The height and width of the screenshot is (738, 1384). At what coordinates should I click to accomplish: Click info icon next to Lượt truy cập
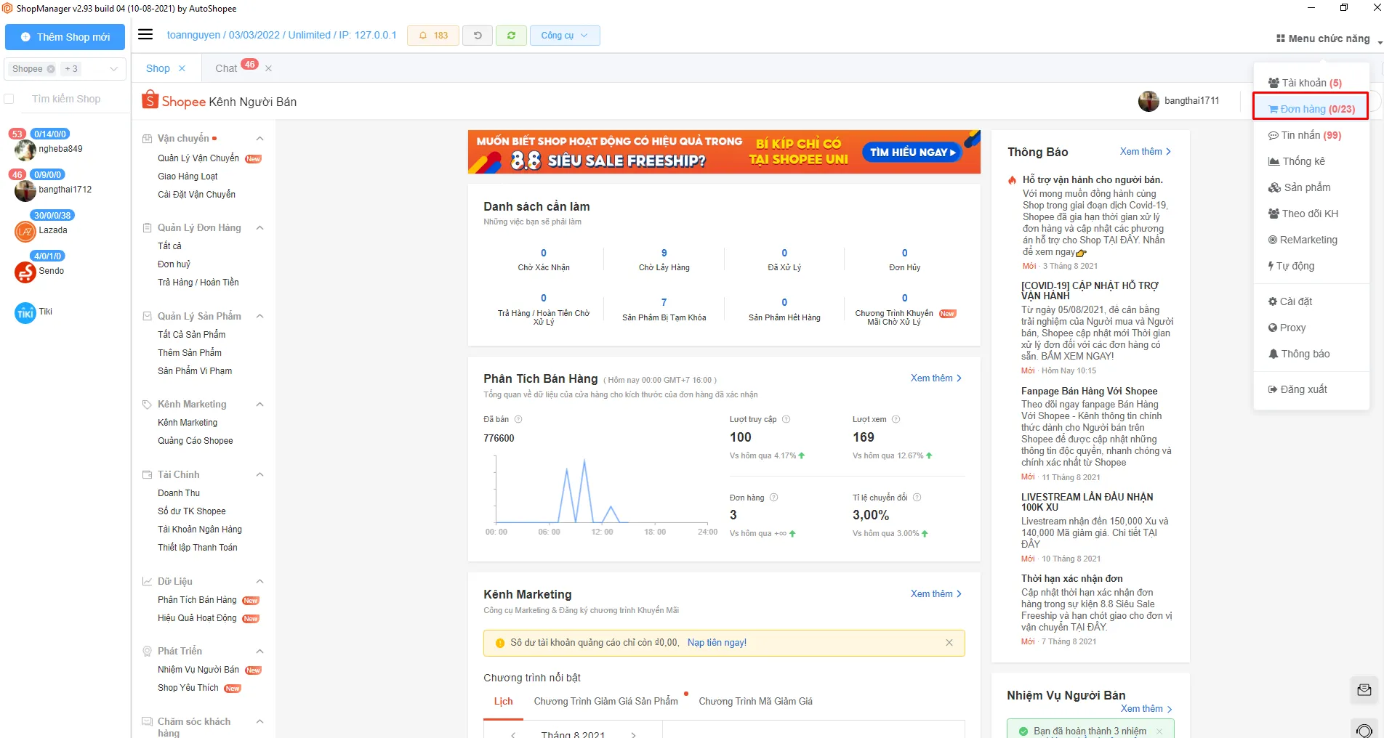tap(786, 419)
